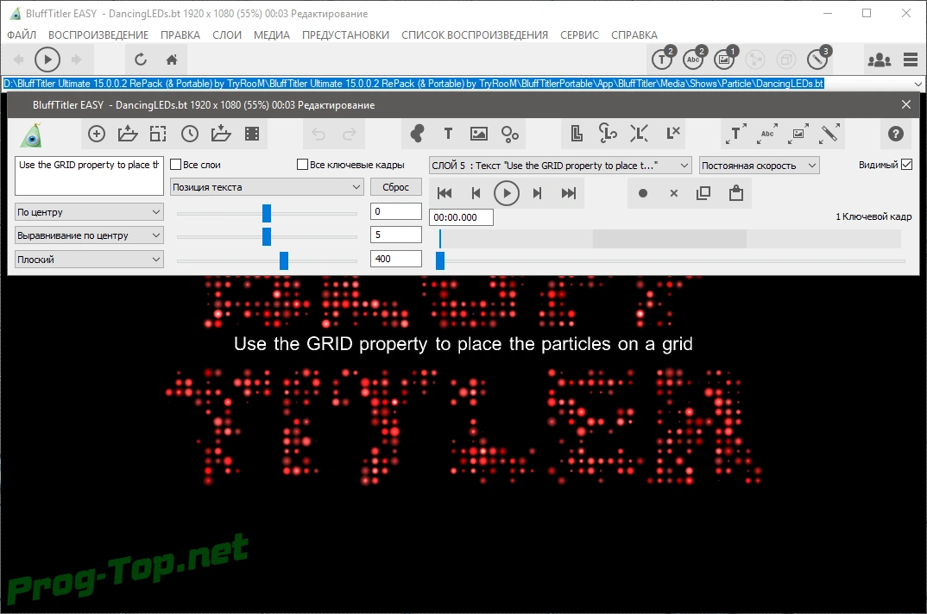Click the change font Abc icon with arrows
This screenshot has height=614, width=927.
tap(767, 135)
